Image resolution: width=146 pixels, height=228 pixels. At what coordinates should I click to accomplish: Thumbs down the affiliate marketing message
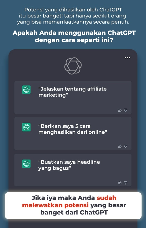click(x=126, y=110)
